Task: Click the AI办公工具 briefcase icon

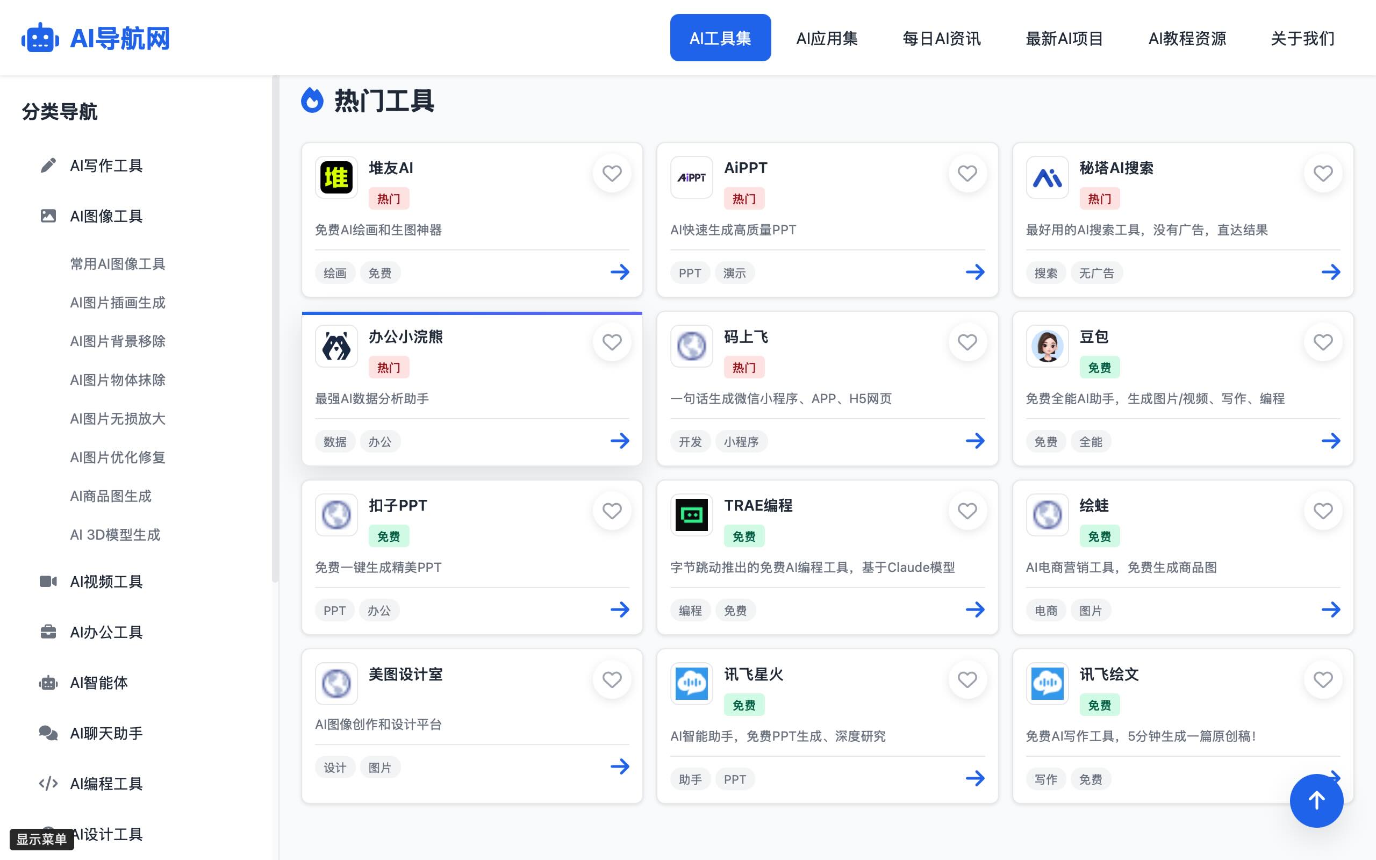Action: tap(48, 632)
